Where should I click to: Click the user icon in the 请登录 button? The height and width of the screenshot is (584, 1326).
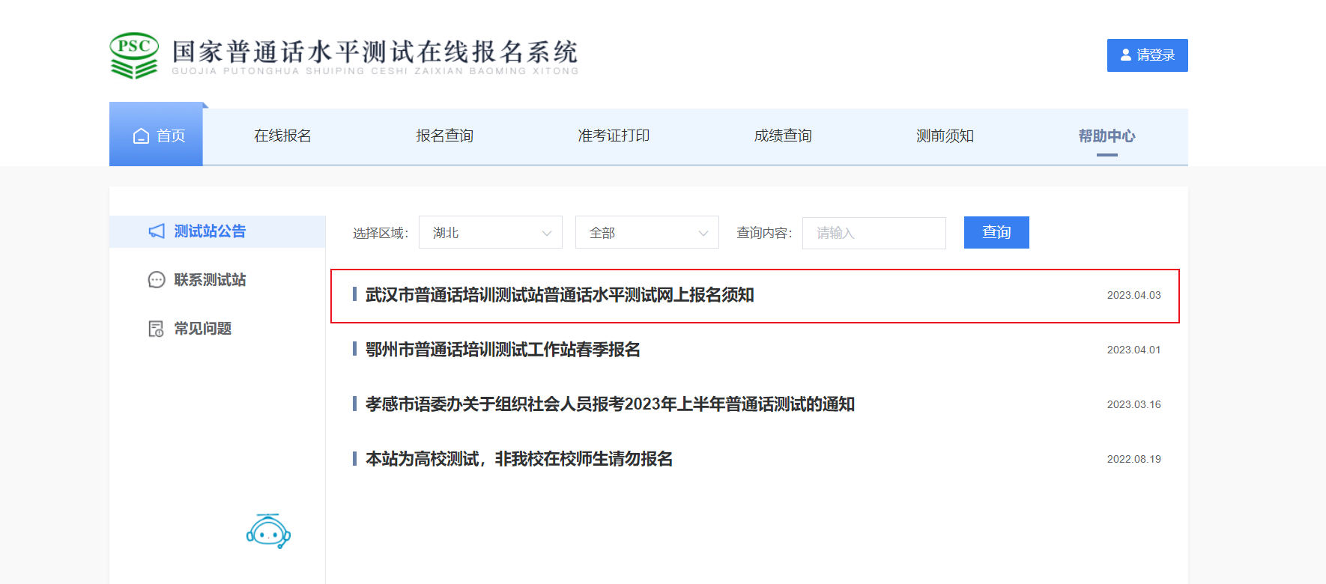click(1126, 55)
